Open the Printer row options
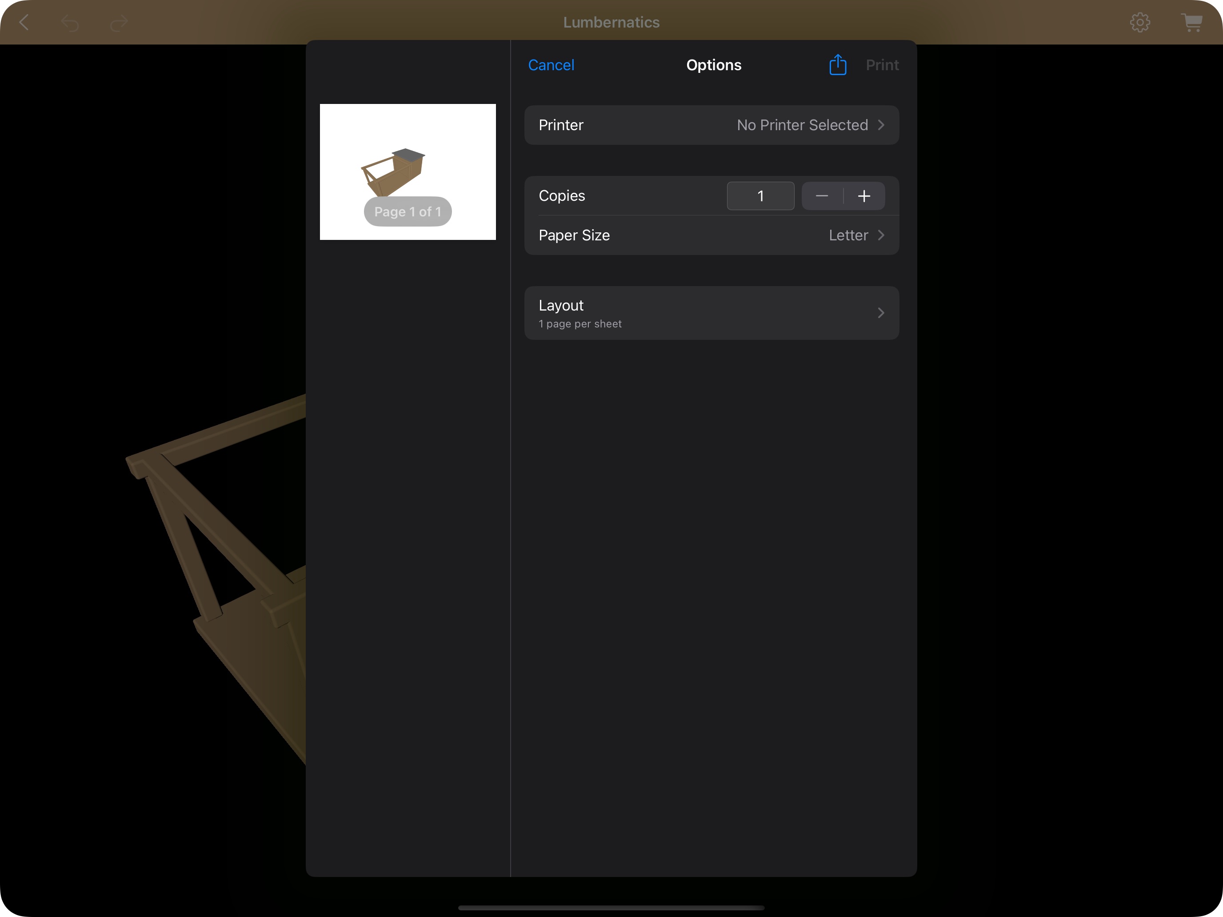 [712, 125]
